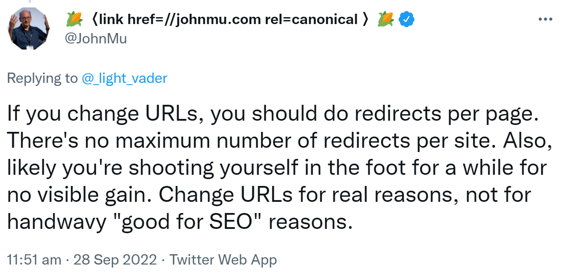Open the tweet options menu via the ellipsis icon
This screenshot has width=564, height=280.
click(546, 18)
